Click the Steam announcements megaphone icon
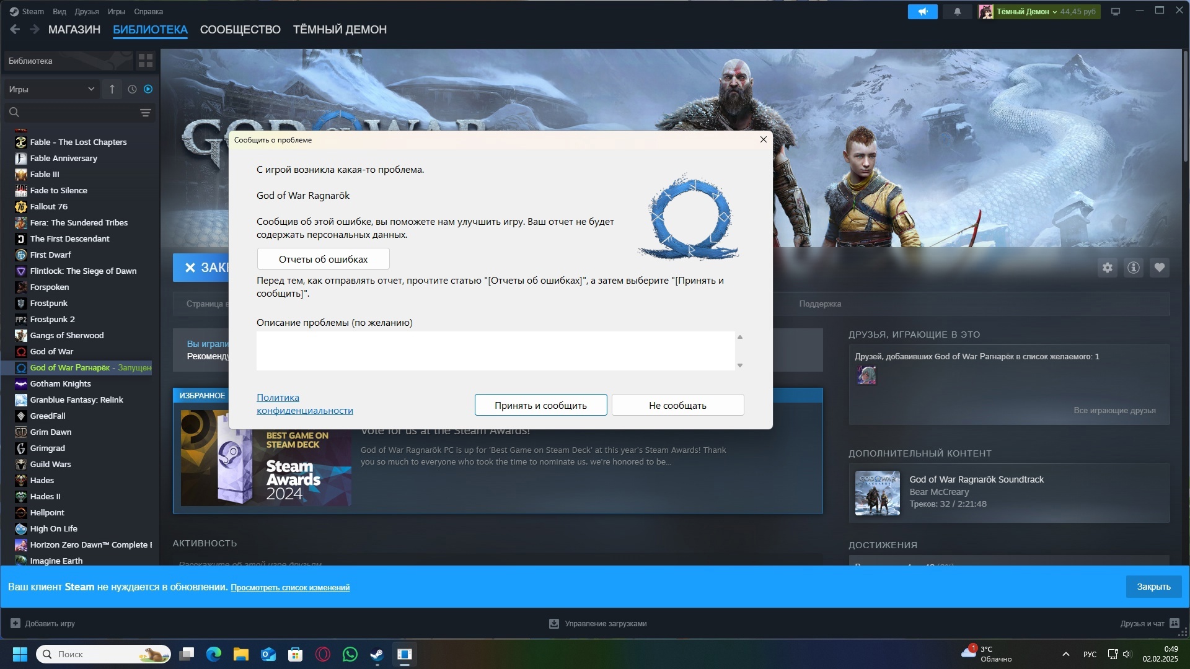Viewport: 1190px width, 669px height. (922, 12)
